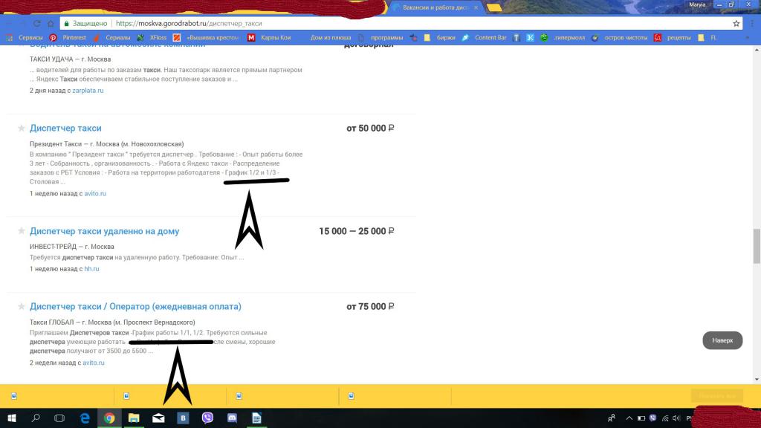Launch Microsoft Edge from the taskbar
761x428 pixels.
coord(85,418)
